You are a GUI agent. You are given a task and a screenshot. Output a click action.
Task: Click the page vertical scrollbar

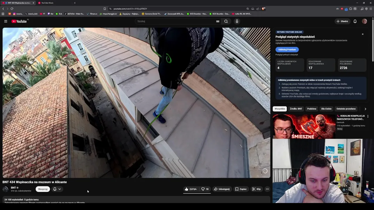(373, 41)
